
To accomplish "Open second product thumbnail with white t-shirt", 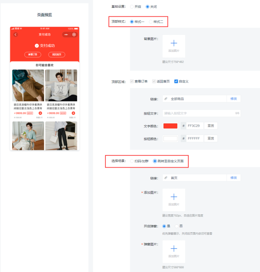I will [61, 85].
